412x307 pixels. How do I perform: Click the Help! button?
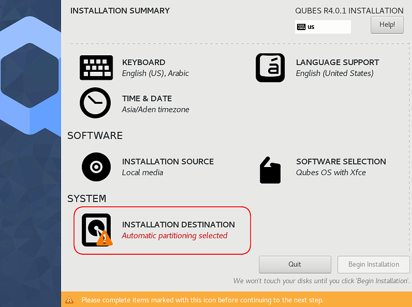[387, 25]
